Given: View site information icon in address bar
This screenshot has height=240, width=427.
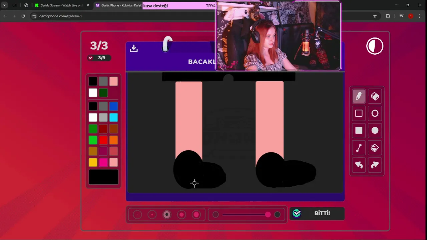Looking at the screenshot, I should (34, 16).
